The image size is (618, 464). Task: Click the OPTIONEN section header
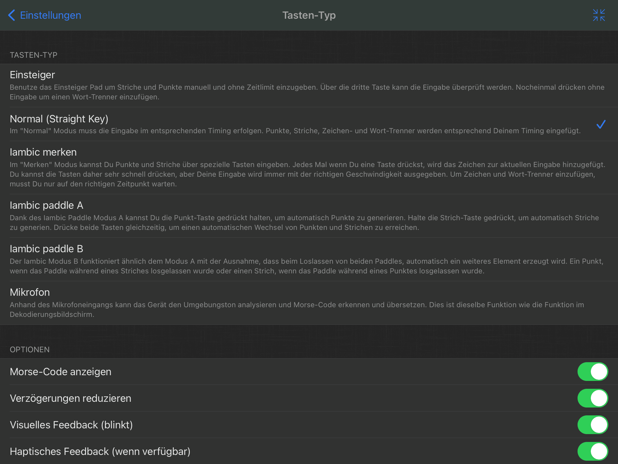30,350
